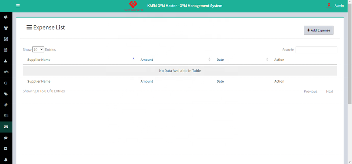Click the Add Expense button
This screenshot has height=164, width=352.
pyautogui.click(x=318, y=30)
